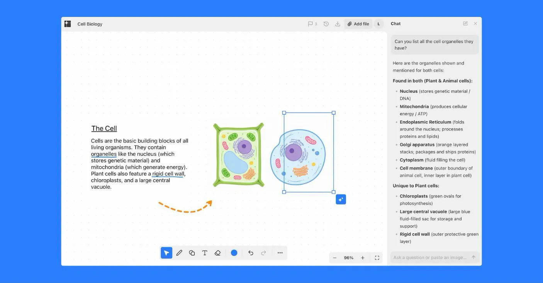Screen dimensions: 543x283
Task: Click the Nucleus list item in chat
Action: (x=435, y=95)
